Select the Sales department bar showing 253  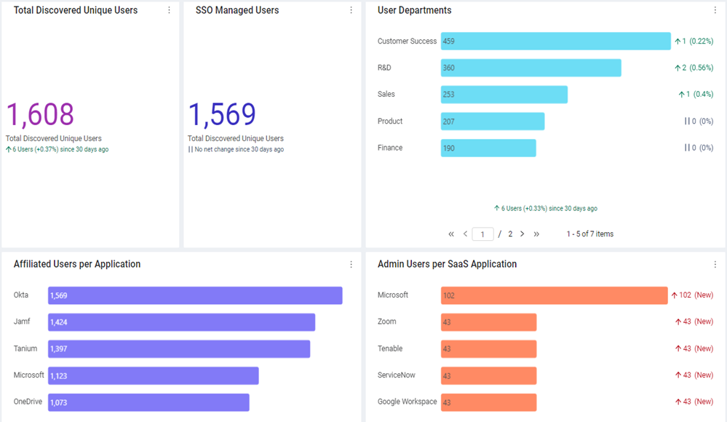504,95
